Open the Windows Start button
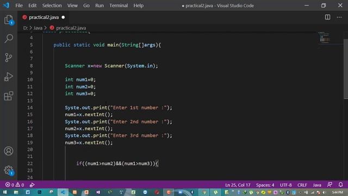 point(5,192)
